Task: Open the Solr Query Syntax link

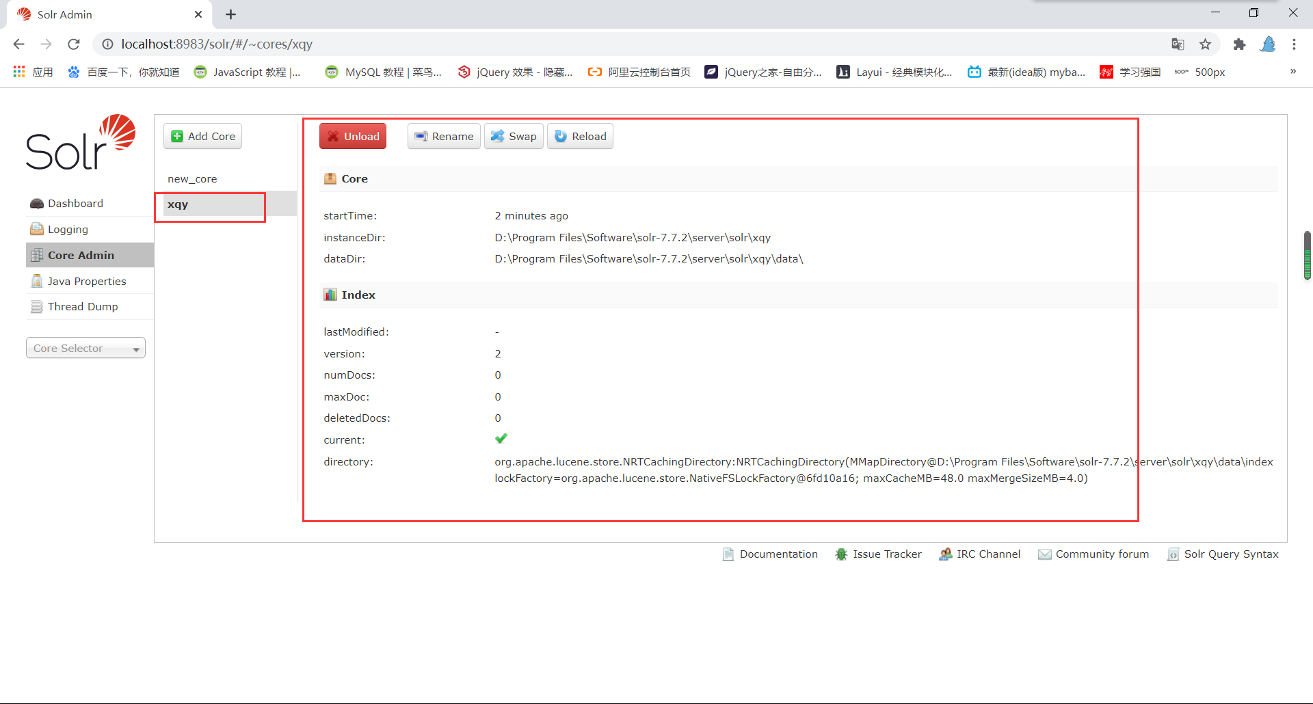Action: 1231,554
